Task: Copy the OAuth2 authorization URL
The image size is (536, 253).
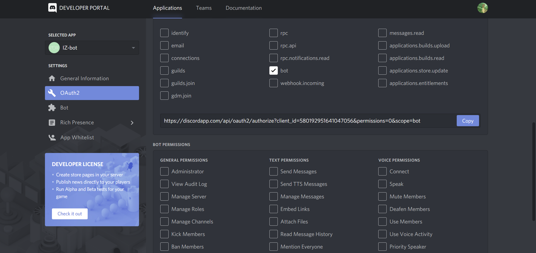Action: (x=468, y=121)
